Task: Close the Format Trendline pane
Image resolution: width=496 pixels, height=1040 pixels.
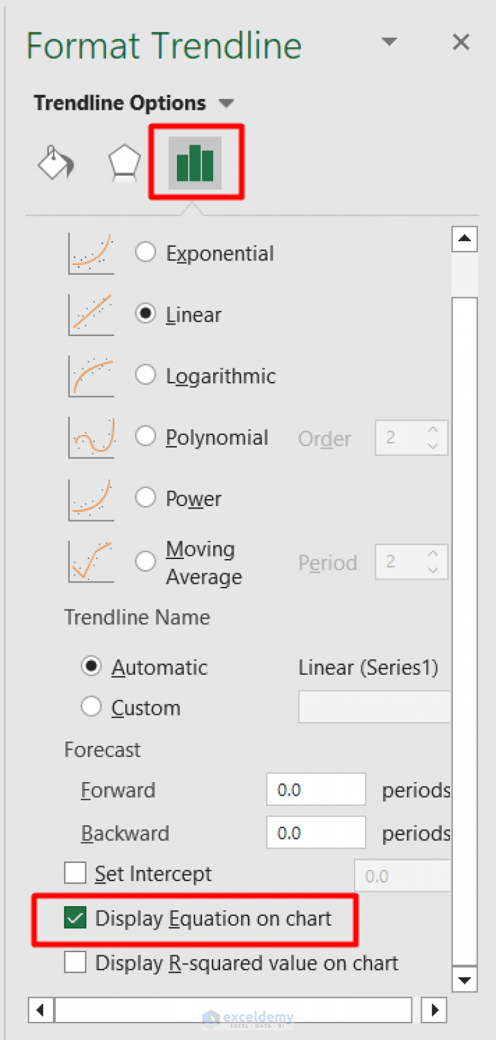Action: coord(461,42)
